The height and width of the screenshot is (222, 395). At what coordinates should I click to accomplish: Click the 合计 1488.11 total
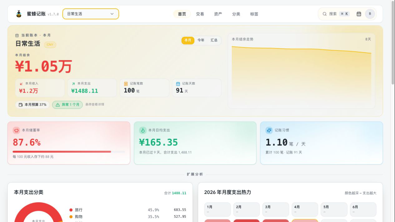point(175,193)
